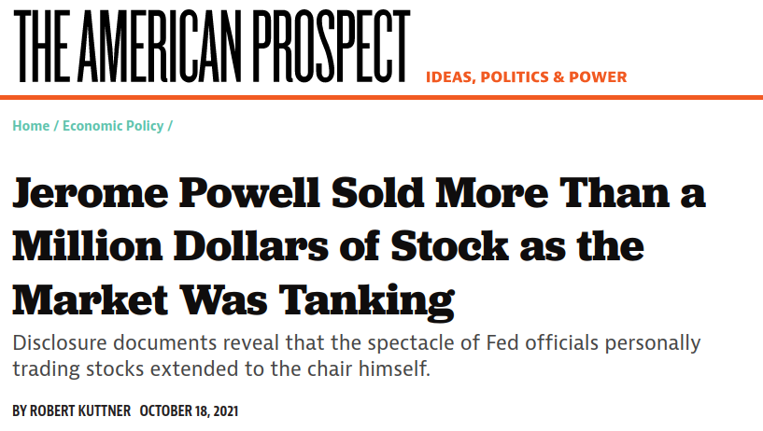Image resolution: width=763 pixels, height=431 pixels.
Task: Click the Disclosure documents subtitle first line
Action: 356,343
